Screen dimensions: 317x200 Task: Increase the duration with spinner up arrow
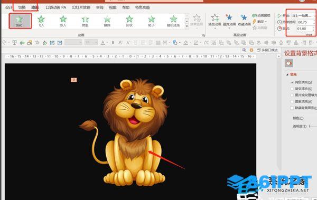(x=314, y=21)
